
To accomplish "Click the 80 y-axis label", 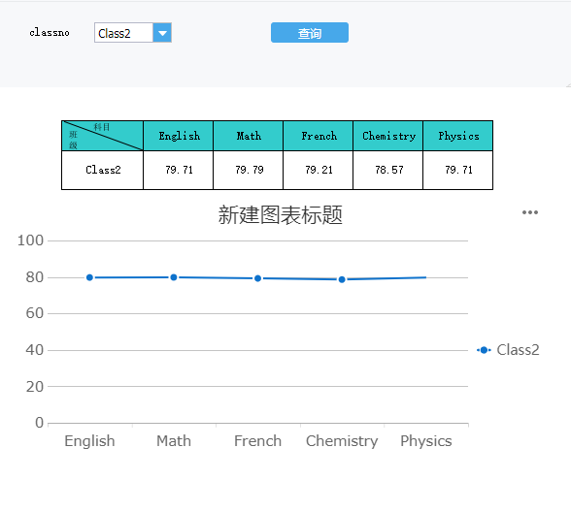I will pos(35,277).
